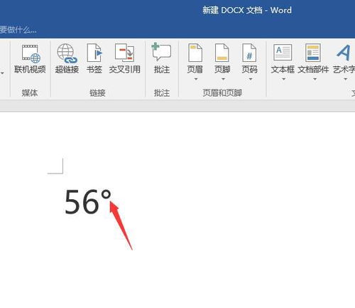Screen dimensions: 355x308
Task: Expand the 艺术字 dropdown arrow
Action: coord(346,79)
